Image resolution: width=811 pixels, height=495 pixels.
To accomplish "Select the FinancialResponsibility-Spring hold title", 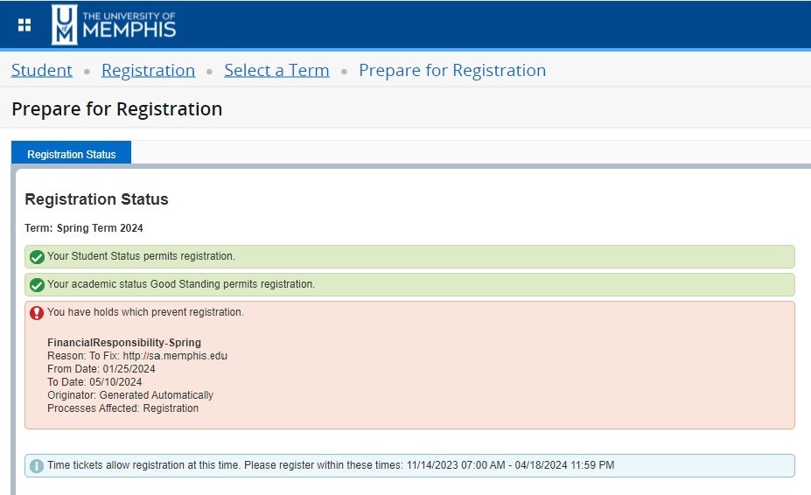I will [x=124, y=343].
